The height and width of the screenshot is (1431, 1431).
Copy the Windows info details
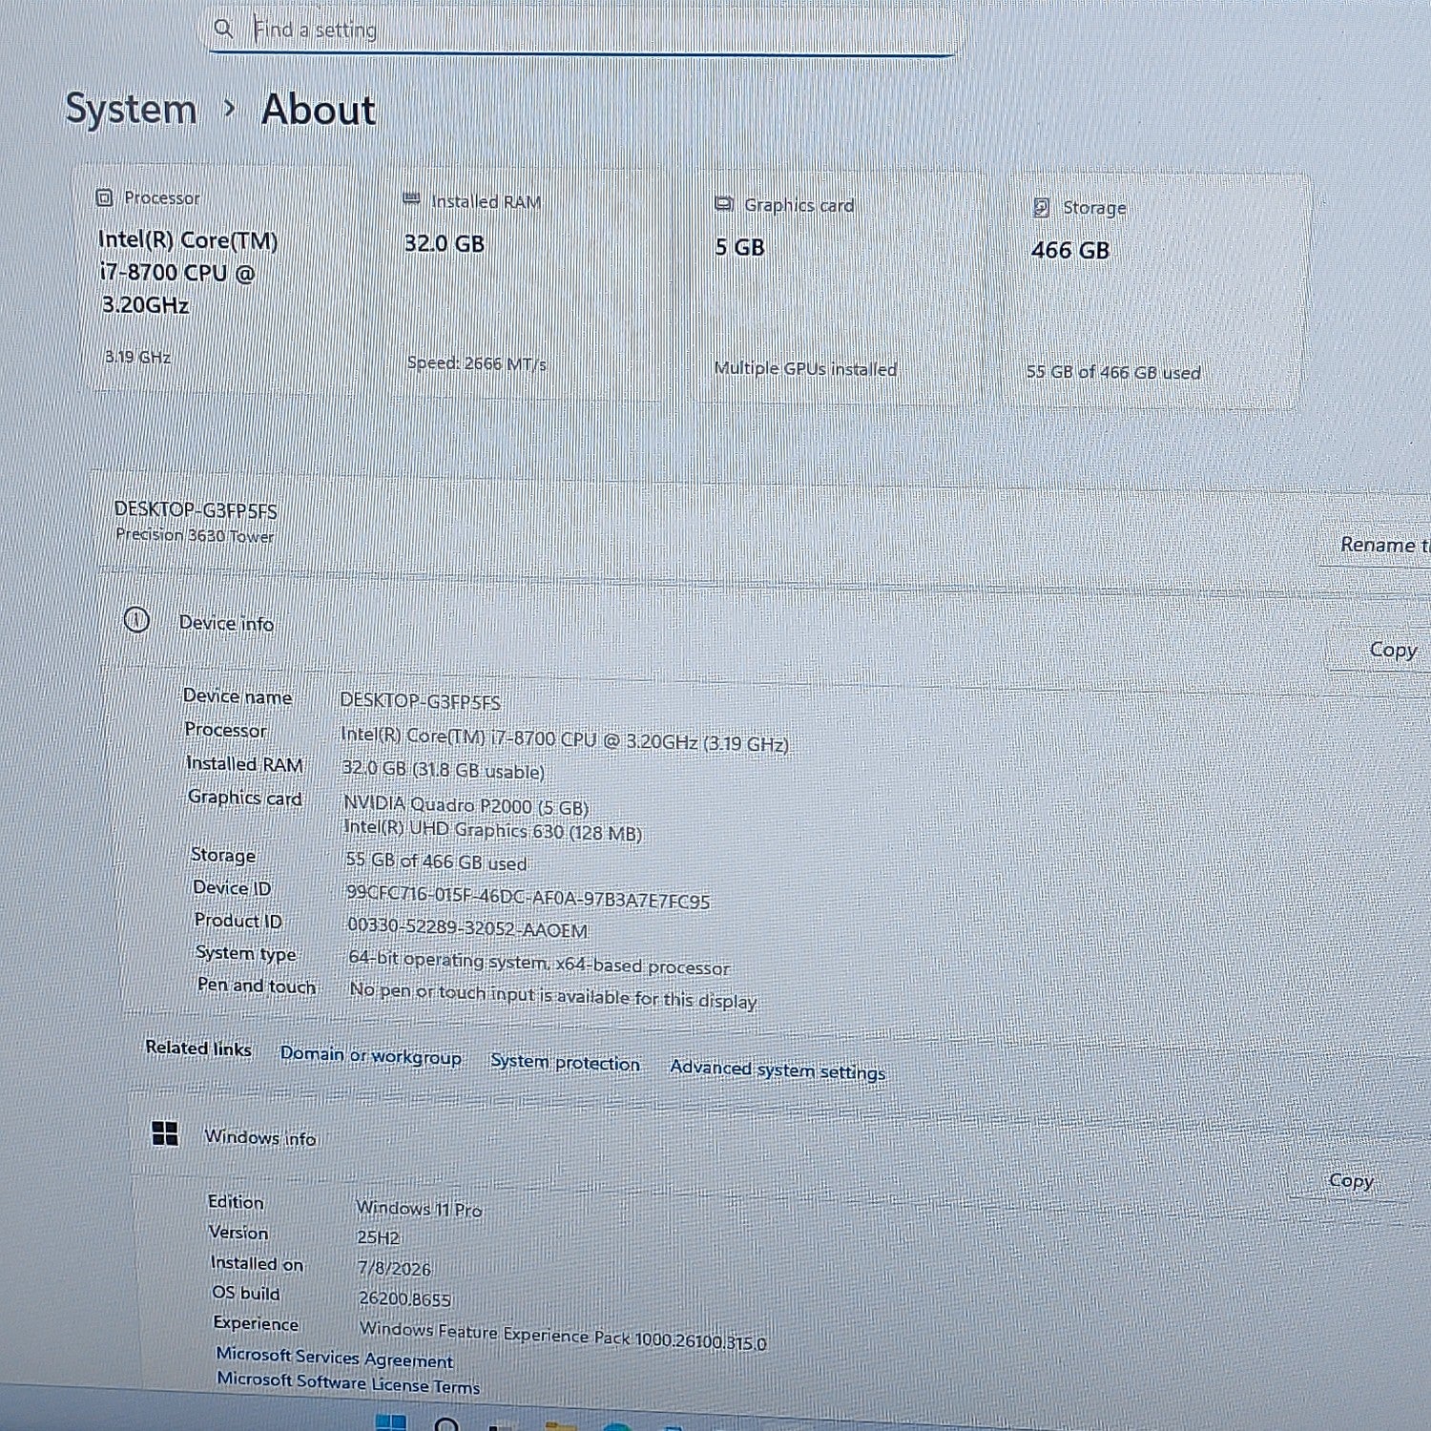point(1351,1181)
